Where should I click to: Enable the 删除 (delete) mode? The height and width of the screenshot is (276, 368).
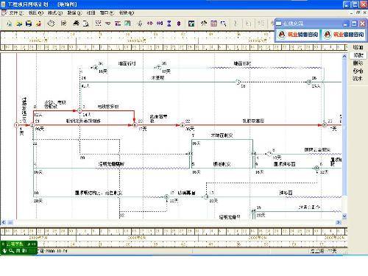[358, 63]
